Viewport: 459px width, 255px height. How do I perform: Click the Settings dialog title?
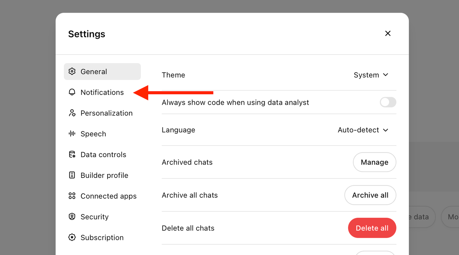pyautogui.click(x=87, y=34)
